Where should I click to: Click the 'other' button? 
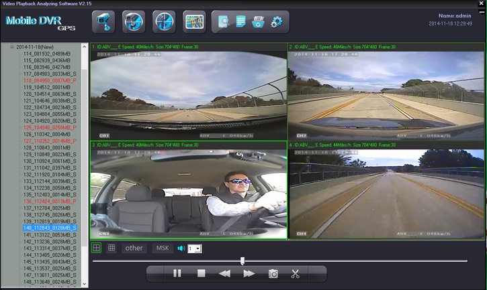[134, 248]
